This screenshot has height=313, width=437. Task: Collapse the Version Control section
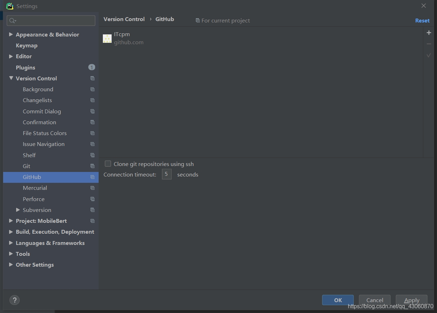(11, 78)
